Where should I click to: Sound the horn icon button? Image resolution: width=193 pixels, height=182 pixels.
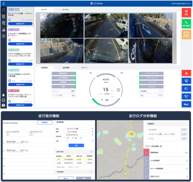[186, 104]
